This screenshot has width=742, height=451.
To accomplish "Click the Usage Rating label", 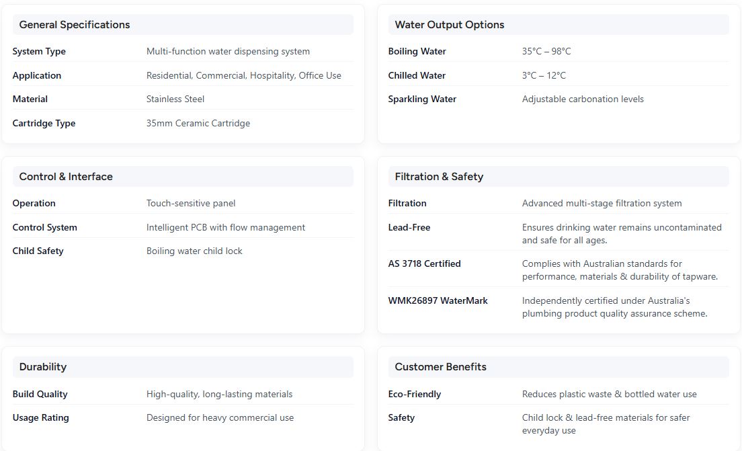I will (40, 418).
